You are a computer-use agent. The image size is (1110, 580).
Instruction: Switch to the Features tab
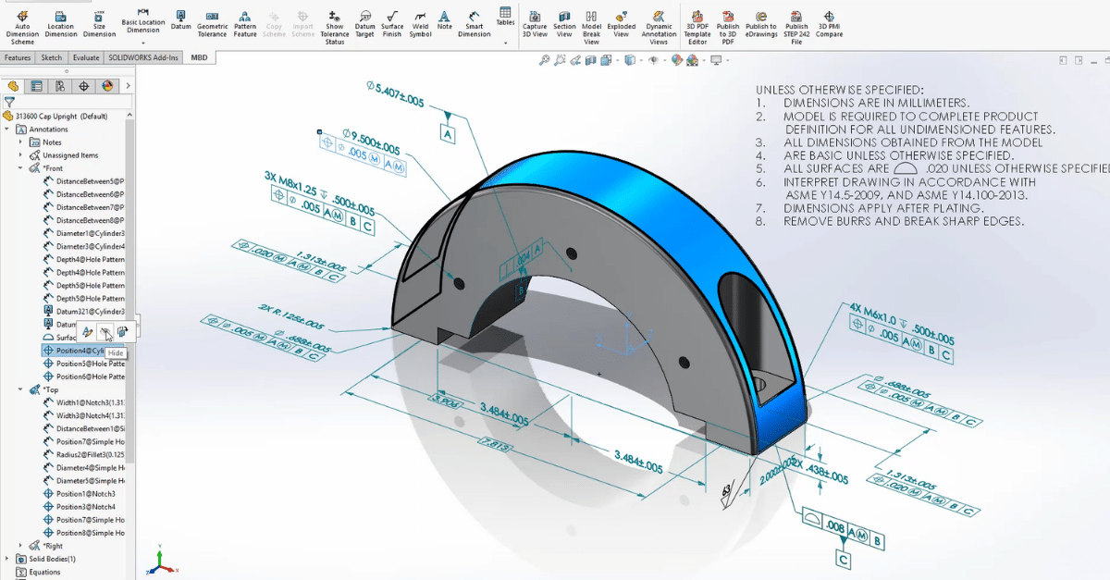(18, 56)
